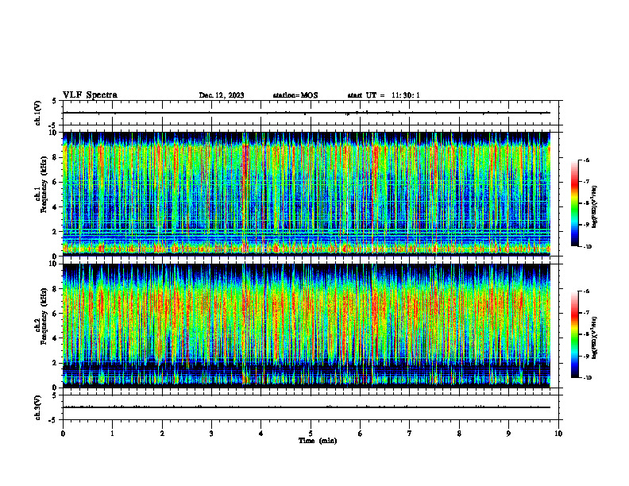
Task: Click the upper color scale bar beside ch.1
Action: point(574,203)
